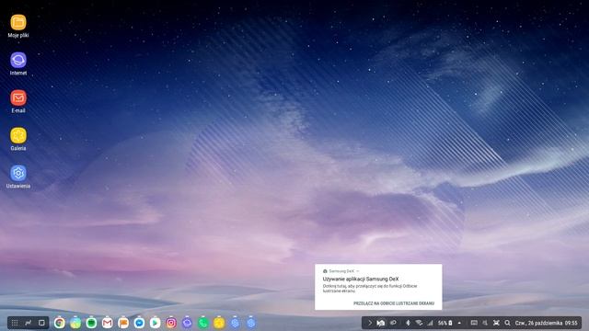Click the notification title Używanie aplikacji Samsung DeX
This screenshot has width=589, height=331.
click(361, 279)
